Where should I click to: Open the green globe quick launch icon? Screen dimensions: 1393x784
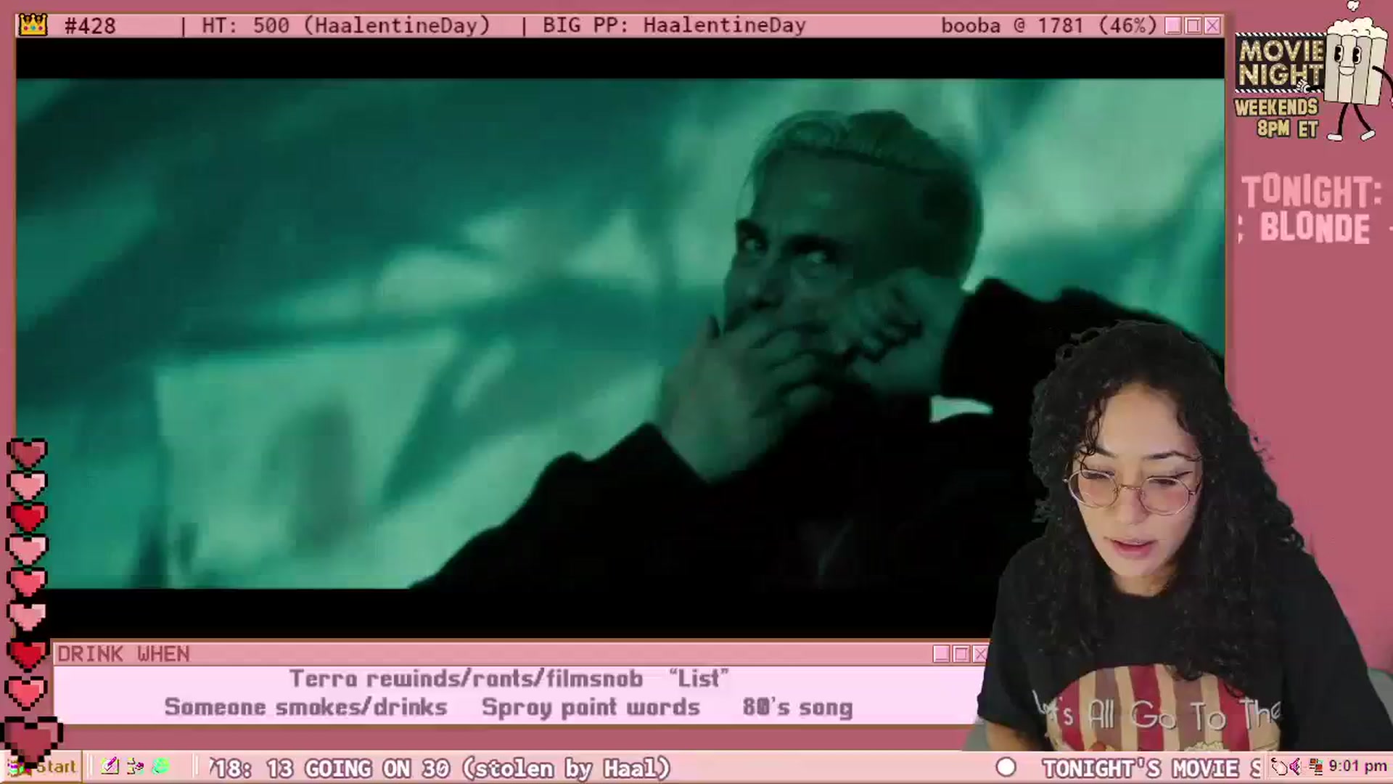161,766
